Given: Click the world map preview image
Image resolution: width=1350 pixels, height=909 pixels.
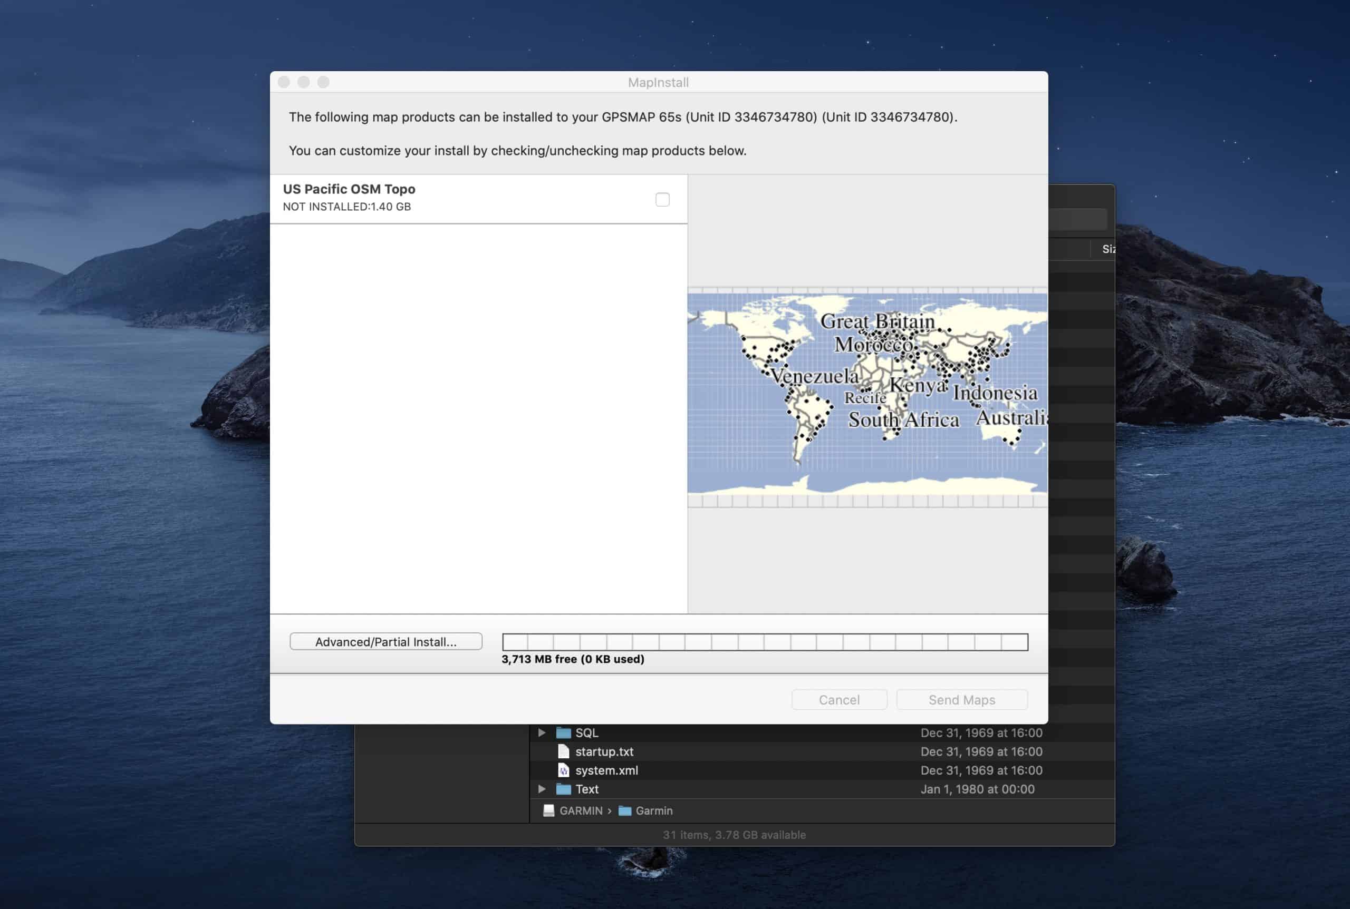Looking at the screenshot, I should tap(867, 394).
